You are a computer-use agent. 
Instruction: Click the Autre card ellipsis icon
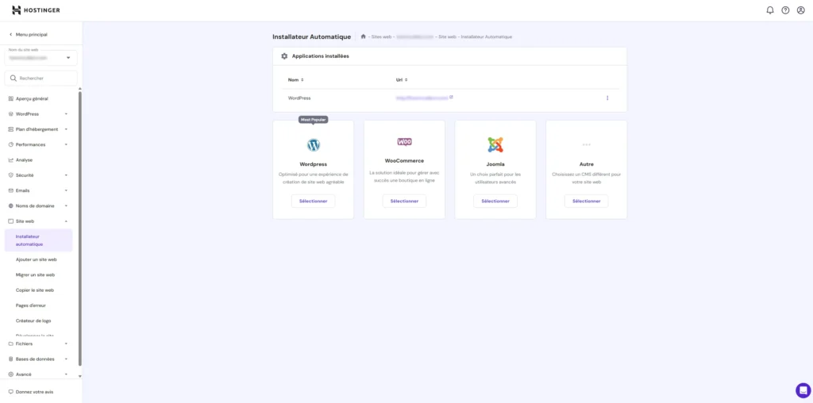click(587, 144)
